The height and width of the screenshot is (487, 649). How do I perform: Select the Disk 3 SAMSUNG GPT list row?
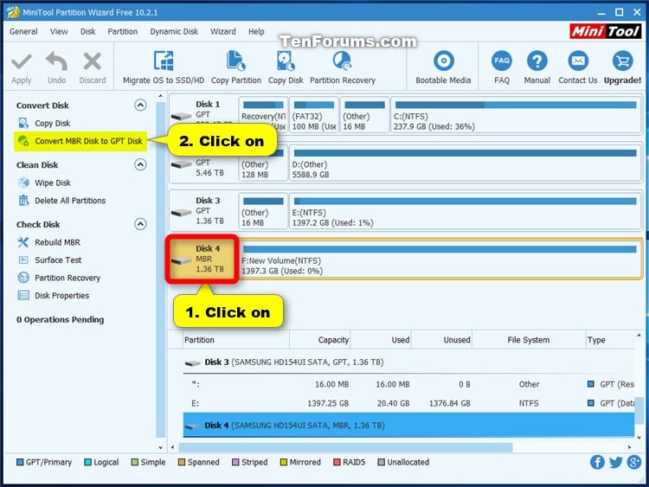(x=409, y=362)
